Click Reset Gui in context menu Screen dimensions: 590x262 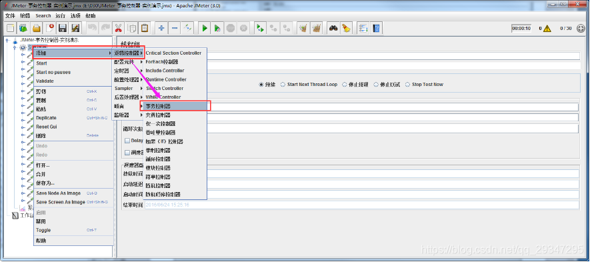pos(73,127)
